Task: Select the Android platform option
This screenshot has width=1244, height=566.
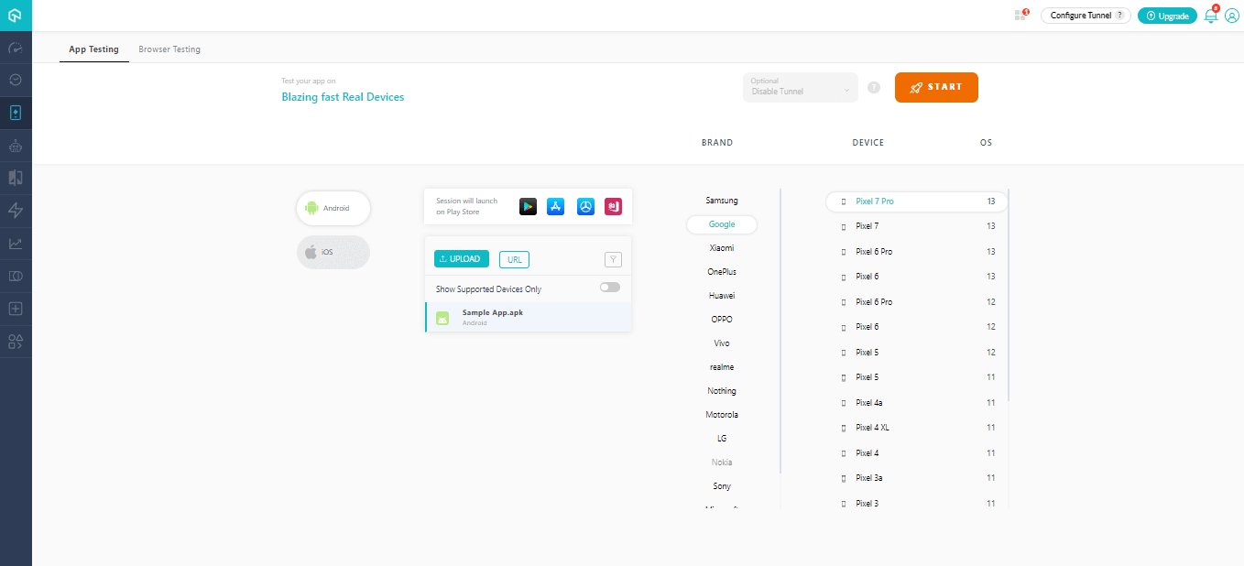Action: click(x=333, y=208)
